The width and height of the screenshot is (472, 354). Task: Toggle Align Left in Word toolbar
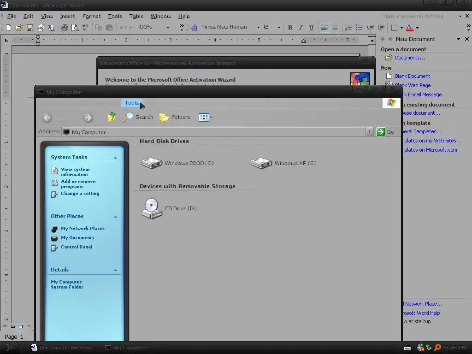(x=324, y=28)
